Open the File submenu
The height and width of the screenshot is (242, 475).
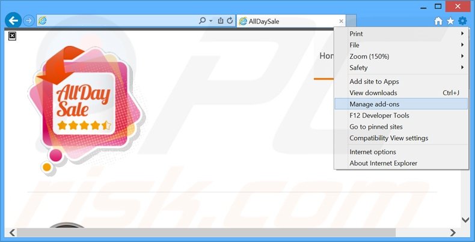(x=401, y=46)
